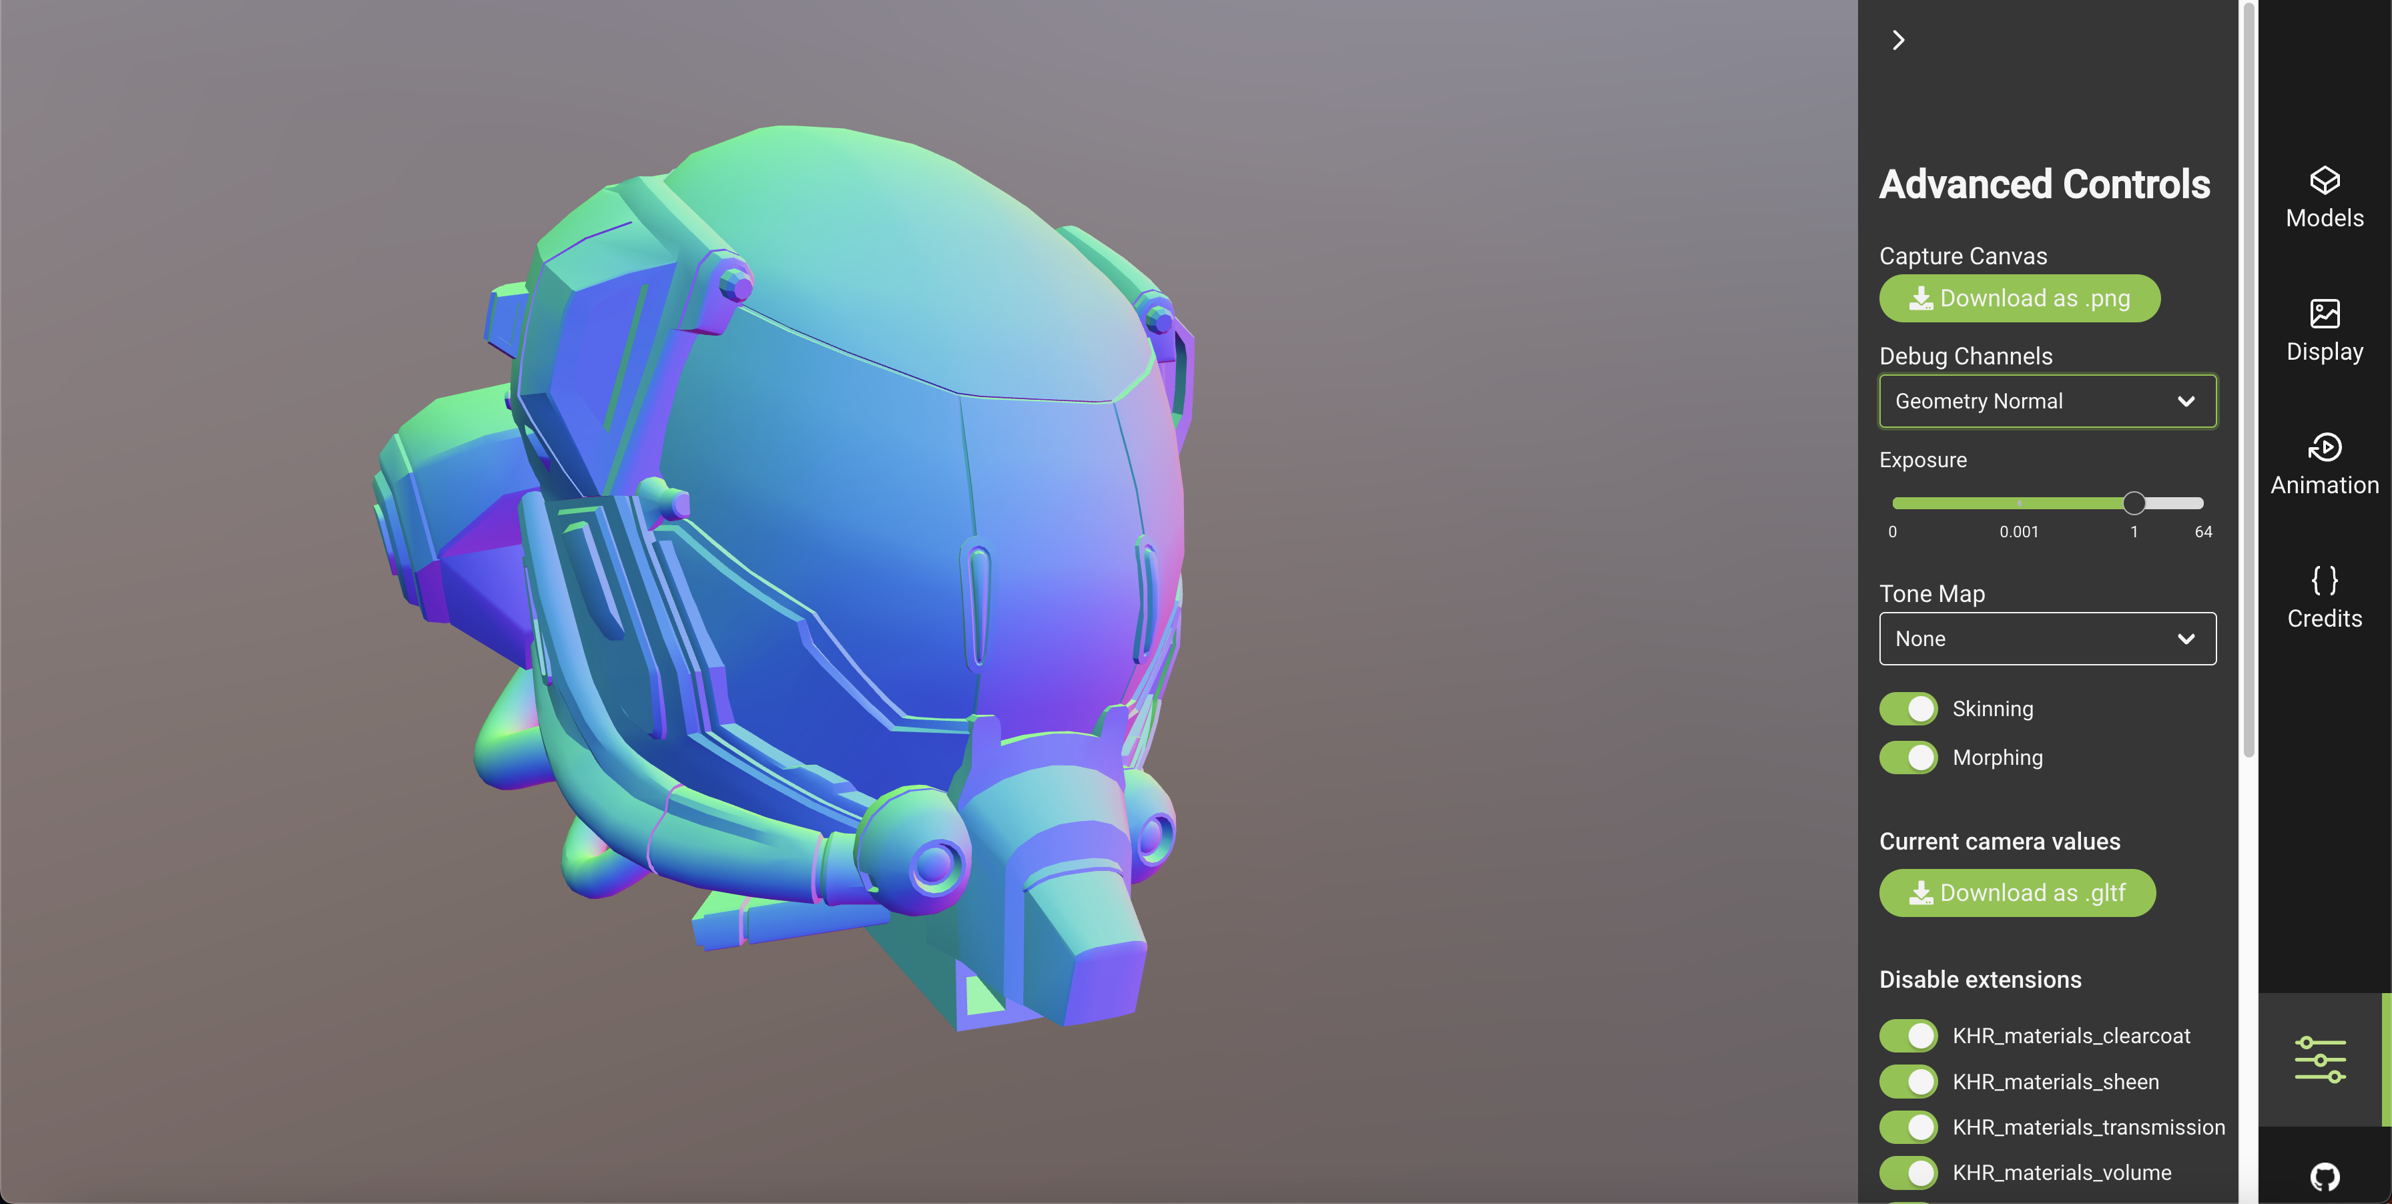Disable the Skinning toggle
The height and width of the screenshot is (1204, 2392).
pyautogui.click(x=1908, y=709)
